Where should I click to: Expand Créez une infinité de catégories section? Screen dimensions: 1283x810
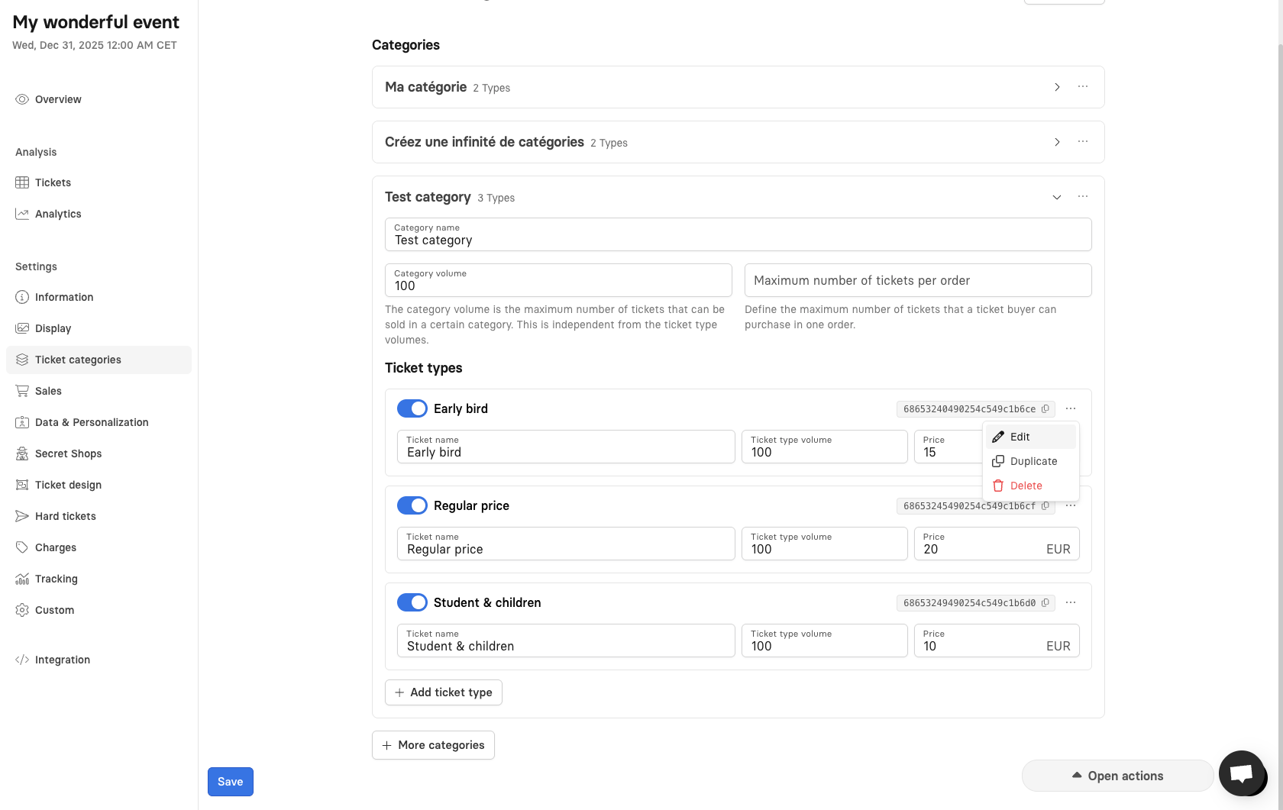pos(1057,142)
